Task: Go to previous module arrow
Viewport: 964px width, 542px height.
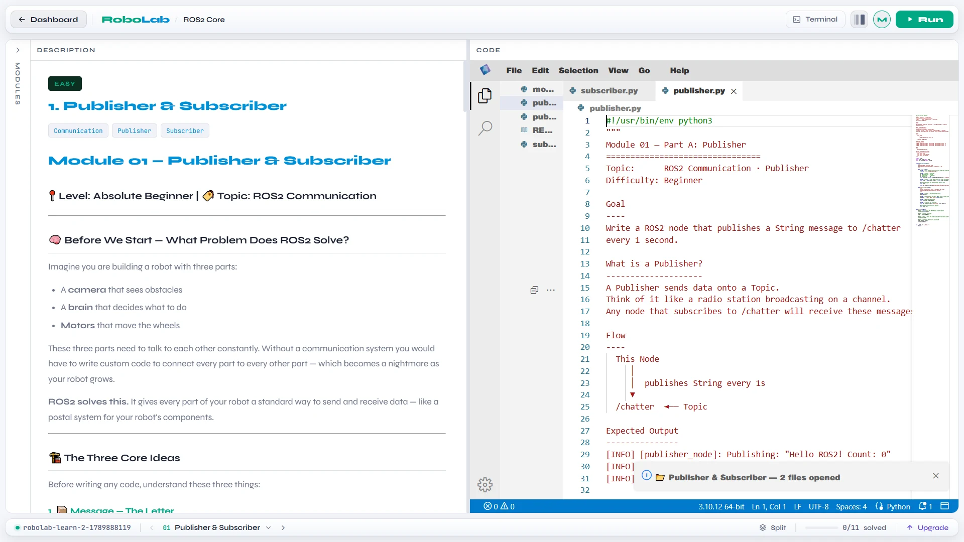Action: [152, 528]
